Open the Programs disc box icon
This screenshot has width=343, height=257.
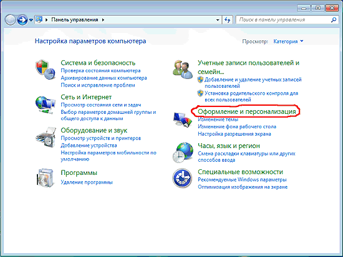45,178
